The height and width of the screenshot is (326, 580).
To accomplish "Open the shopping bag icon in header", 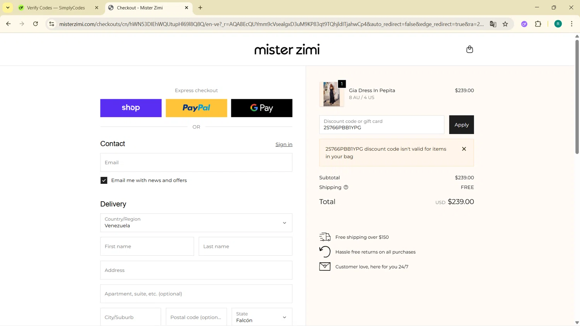I will 469,49.
